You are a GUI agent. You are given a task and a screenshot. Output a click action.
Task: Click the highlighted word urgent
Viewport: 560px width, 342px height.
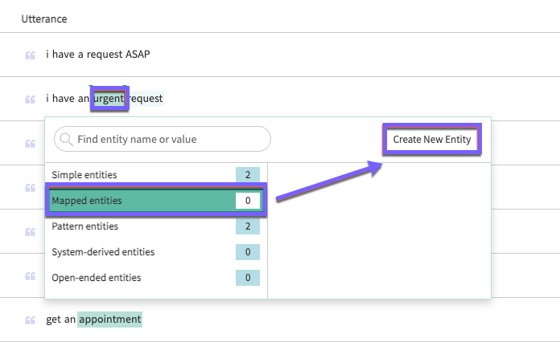click(x=109, y=98)
